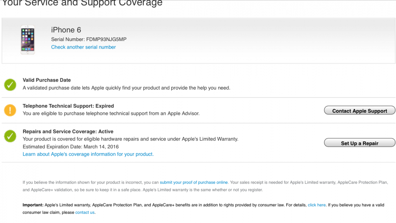This screenshot has width=396, height=223.
Task: Click the Estimated Expiration Date: March 14, 2016 text
Action: click(x=71, y=147)
